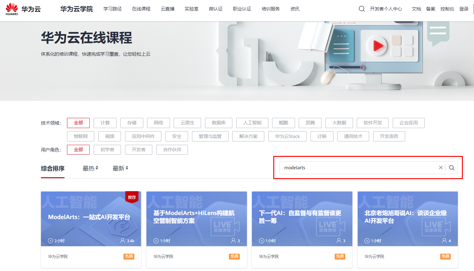Clear the modelarts search text
The width and height of the screenshot is (474, 271).
[440, 168]
